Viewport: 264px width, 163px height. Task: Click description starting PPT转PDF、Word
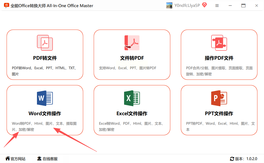(x=220, y=127)
